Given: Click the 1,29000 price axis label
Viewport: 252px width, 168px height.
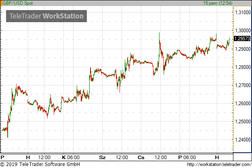Looking at the screenshot, I should click(x=243, y=49).
